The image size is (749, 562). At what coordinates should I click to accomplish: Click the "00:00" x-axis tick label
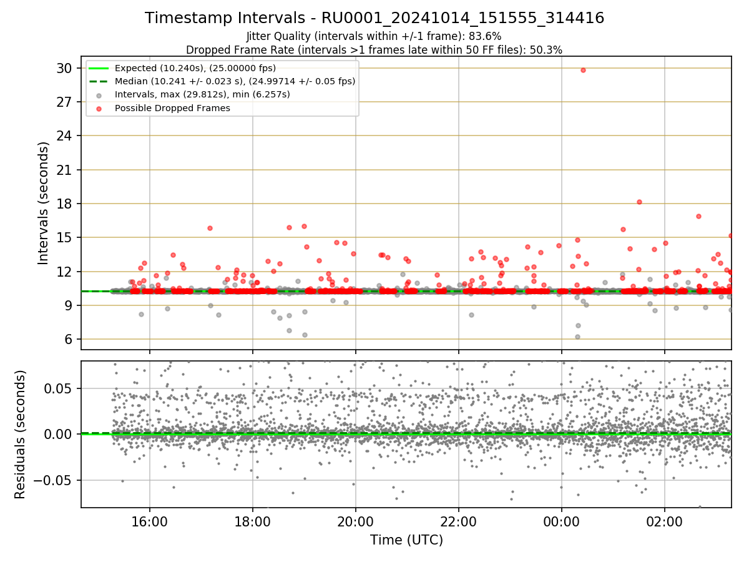tap(561, 521)
